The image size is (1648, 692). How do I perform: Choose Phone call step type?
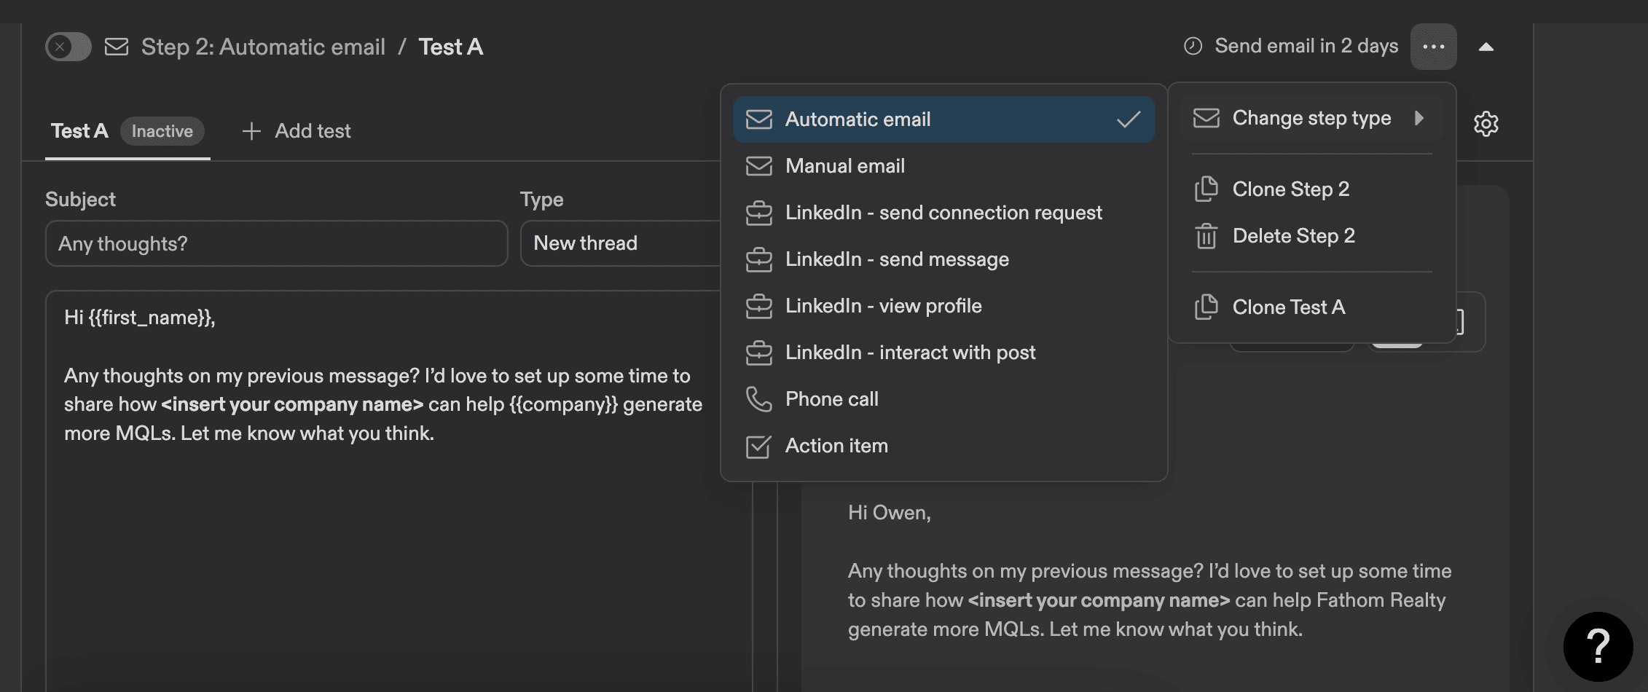[x=944, y=399]
